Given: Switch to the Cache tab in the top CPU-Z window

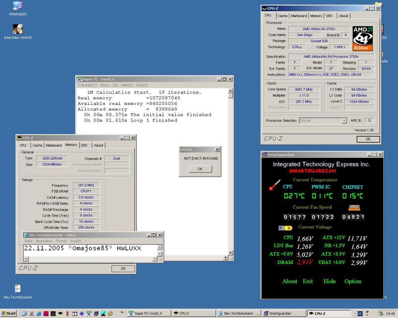Looking at the screenshot, I should tap(282, 16).
